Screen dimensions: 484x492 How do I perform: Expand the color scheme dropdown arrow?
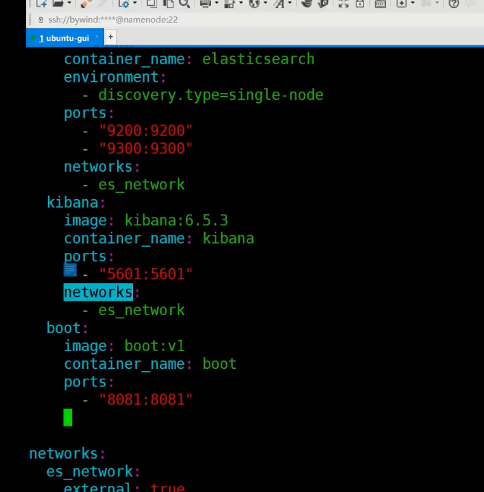pyautogui.click(x=241, y=3)
